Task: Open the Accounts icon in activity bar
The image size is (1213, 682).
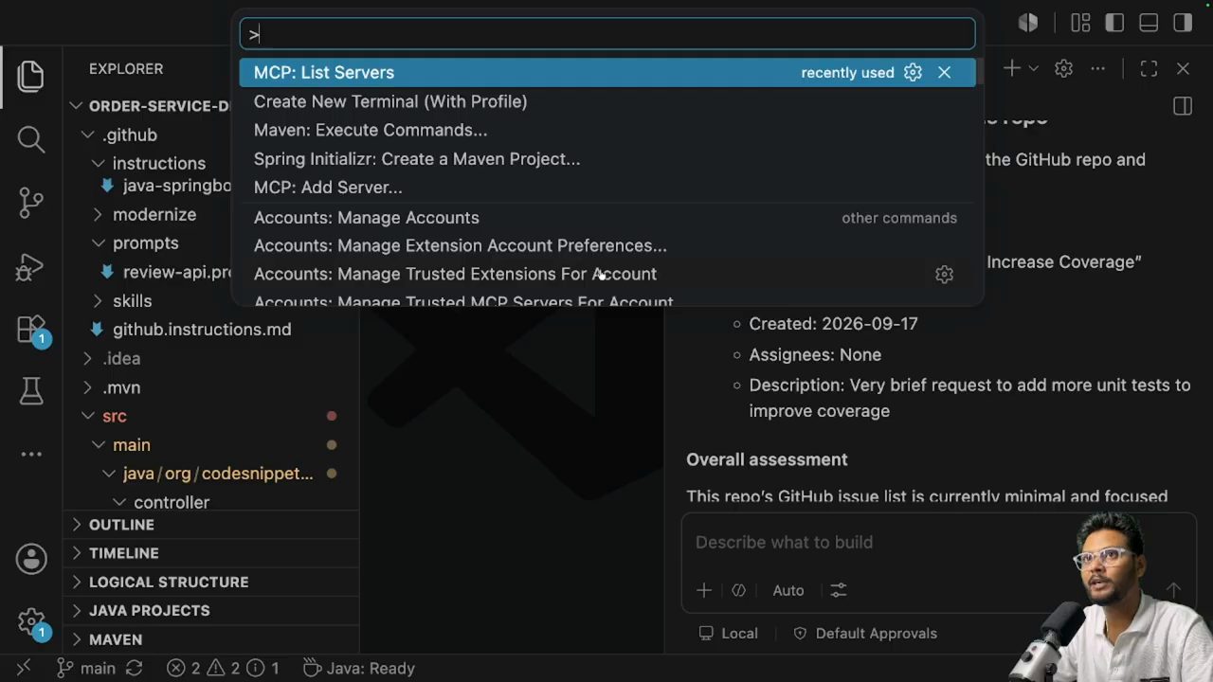Action: pos(30,559)
